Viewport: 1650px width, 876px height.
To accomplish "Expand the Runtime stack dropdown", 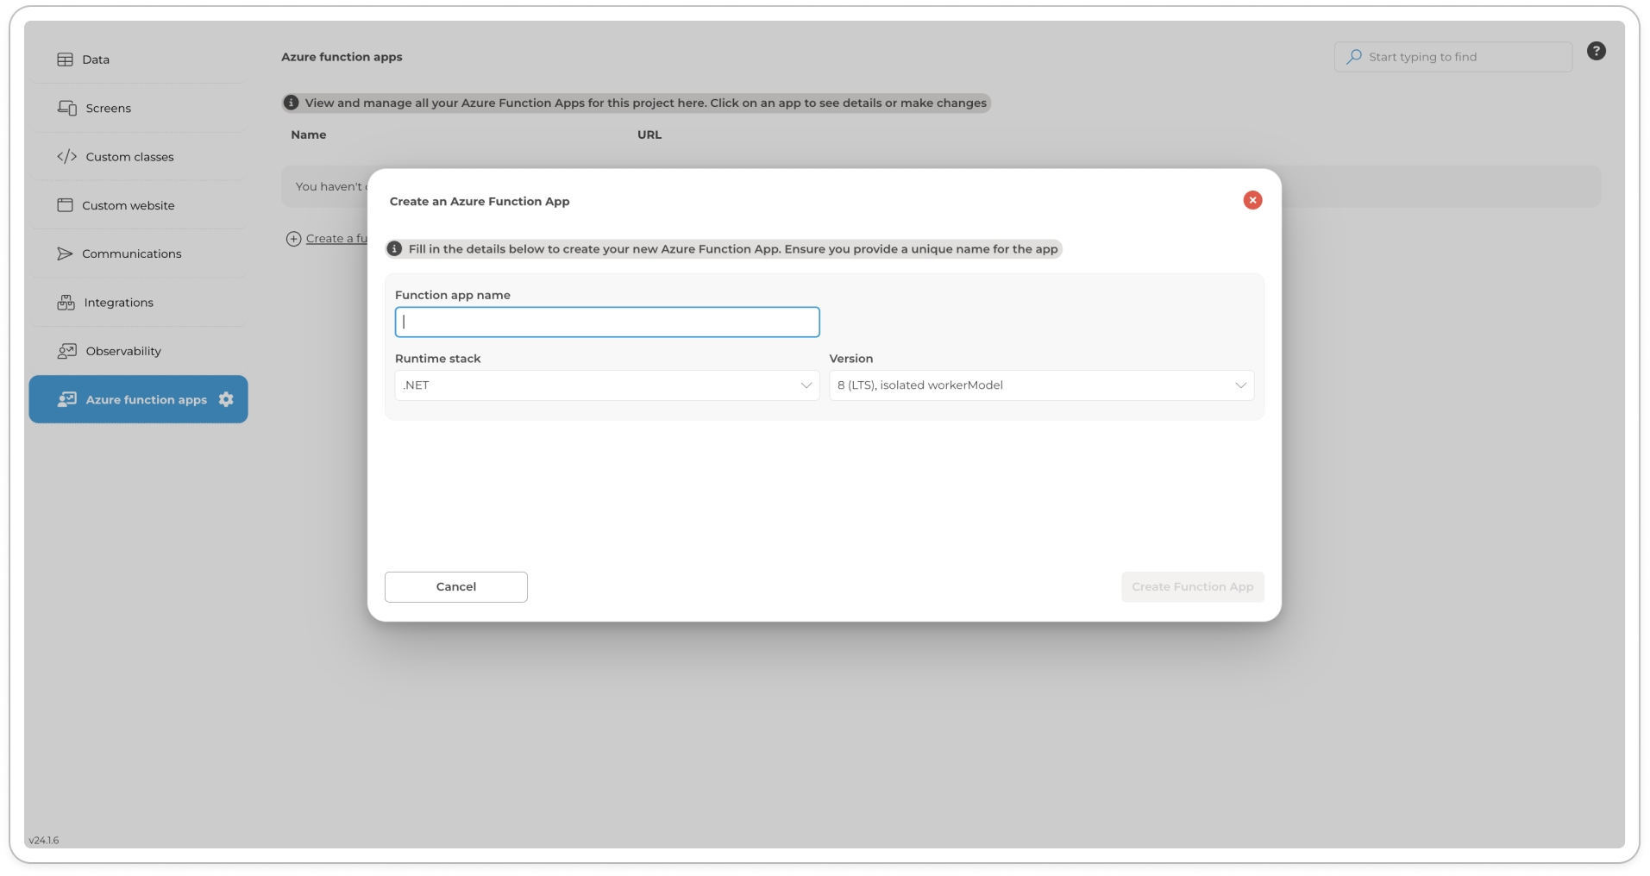I will [606, 385].
